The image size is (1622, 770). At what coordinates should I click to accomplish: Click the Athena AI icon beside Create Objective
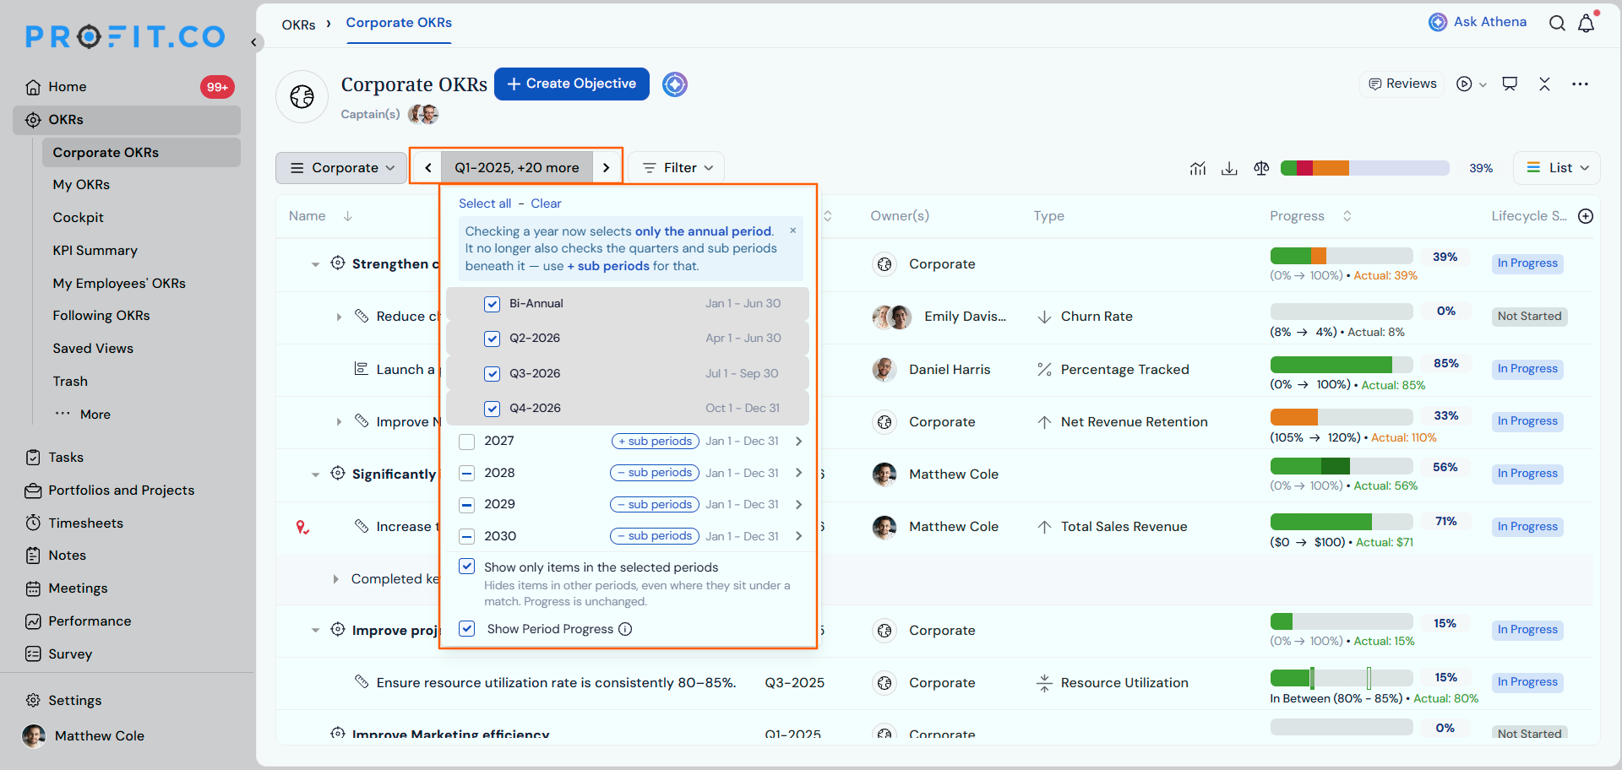click(x=674, y=84)
